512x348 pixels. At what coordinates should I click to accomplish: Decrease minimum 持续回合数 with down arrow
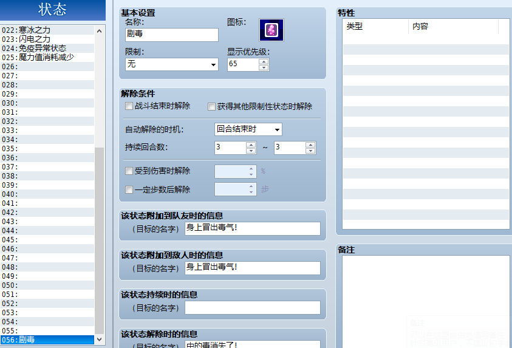[x=251, y=151]
